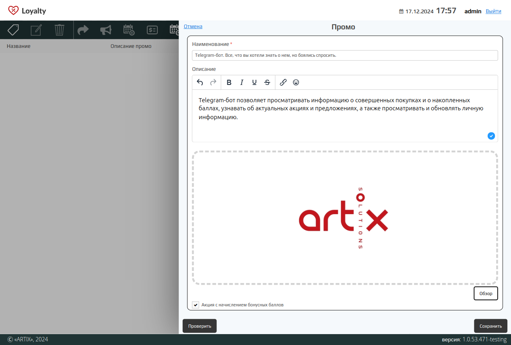Toggle underline formatting in description editor
Screen dimensions: 511x345
pyautogui.click(x=254, y=83)
